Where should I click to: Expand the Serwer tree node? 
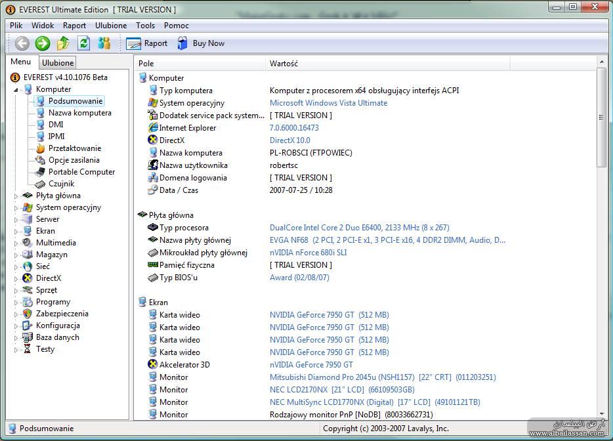point(16,220)
